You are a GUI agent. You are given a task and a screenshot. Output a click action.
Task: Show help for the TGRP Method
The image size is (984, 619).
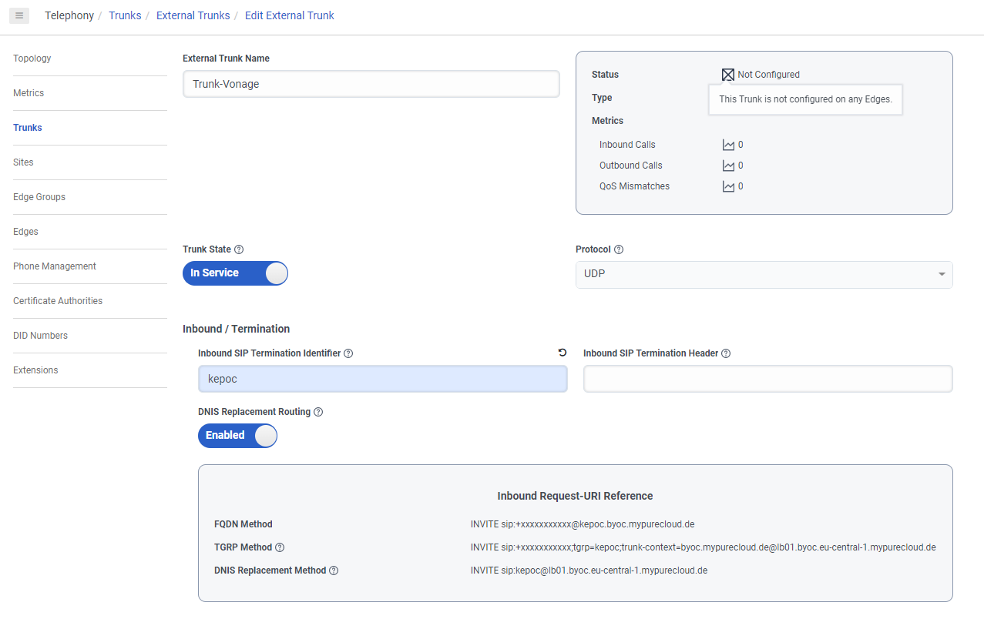pos(280,547)
